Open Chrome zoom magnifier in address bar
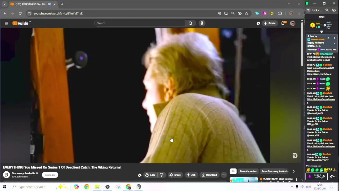The width and height of the screenshot is (339, 191). [x=233, y=13]
